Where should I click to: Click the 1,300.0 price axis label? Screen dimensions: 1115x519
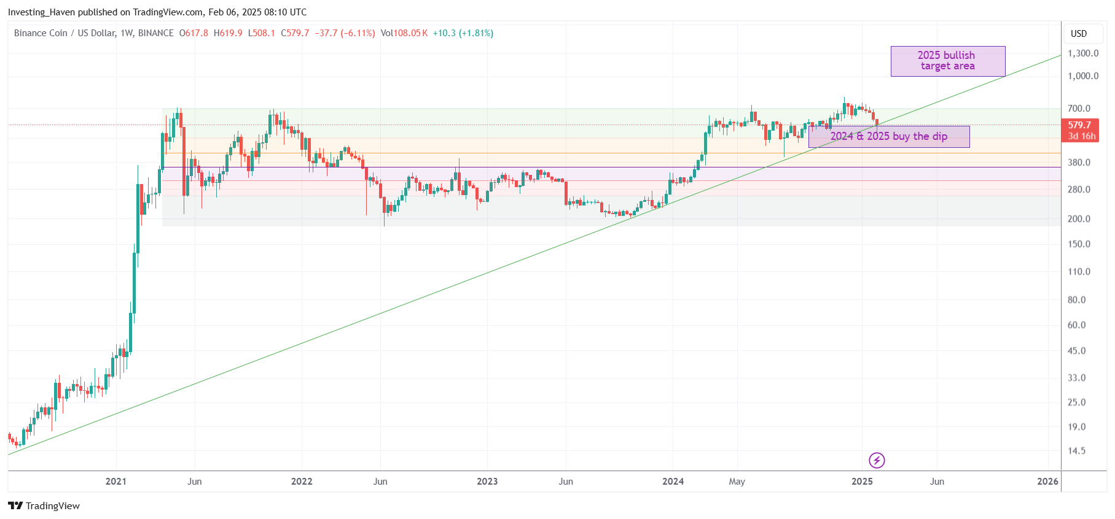pyautogui.click(x=1083, y=53)
